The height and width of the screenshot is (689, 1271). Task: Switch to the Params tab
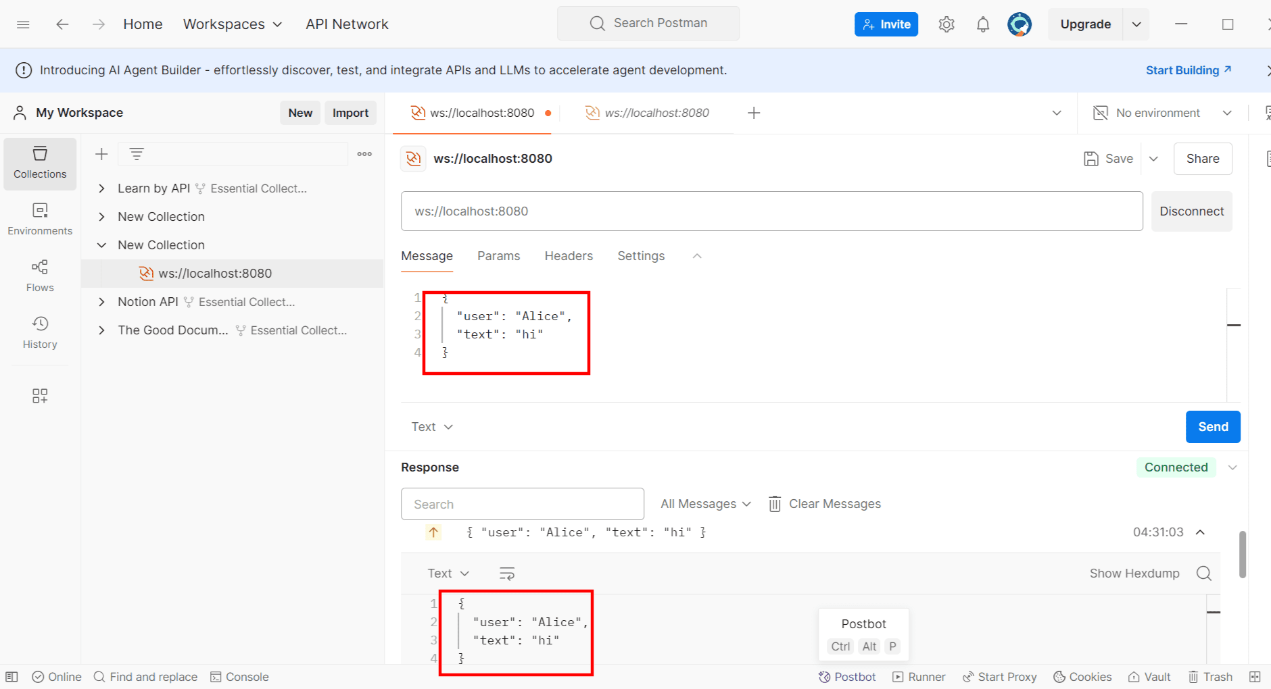point(498,256)
